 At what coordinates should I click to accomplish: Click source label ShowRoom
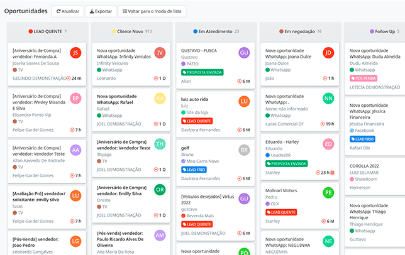pyautogui.click(x=366, y=179)
